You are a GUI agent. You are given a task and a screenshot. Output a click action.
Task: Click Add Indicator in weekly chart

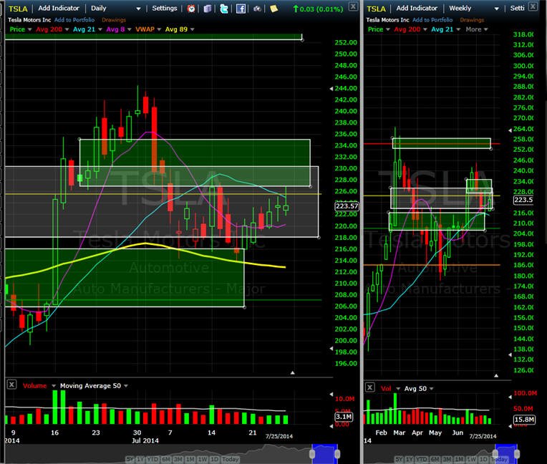click(x=417, y=8)
